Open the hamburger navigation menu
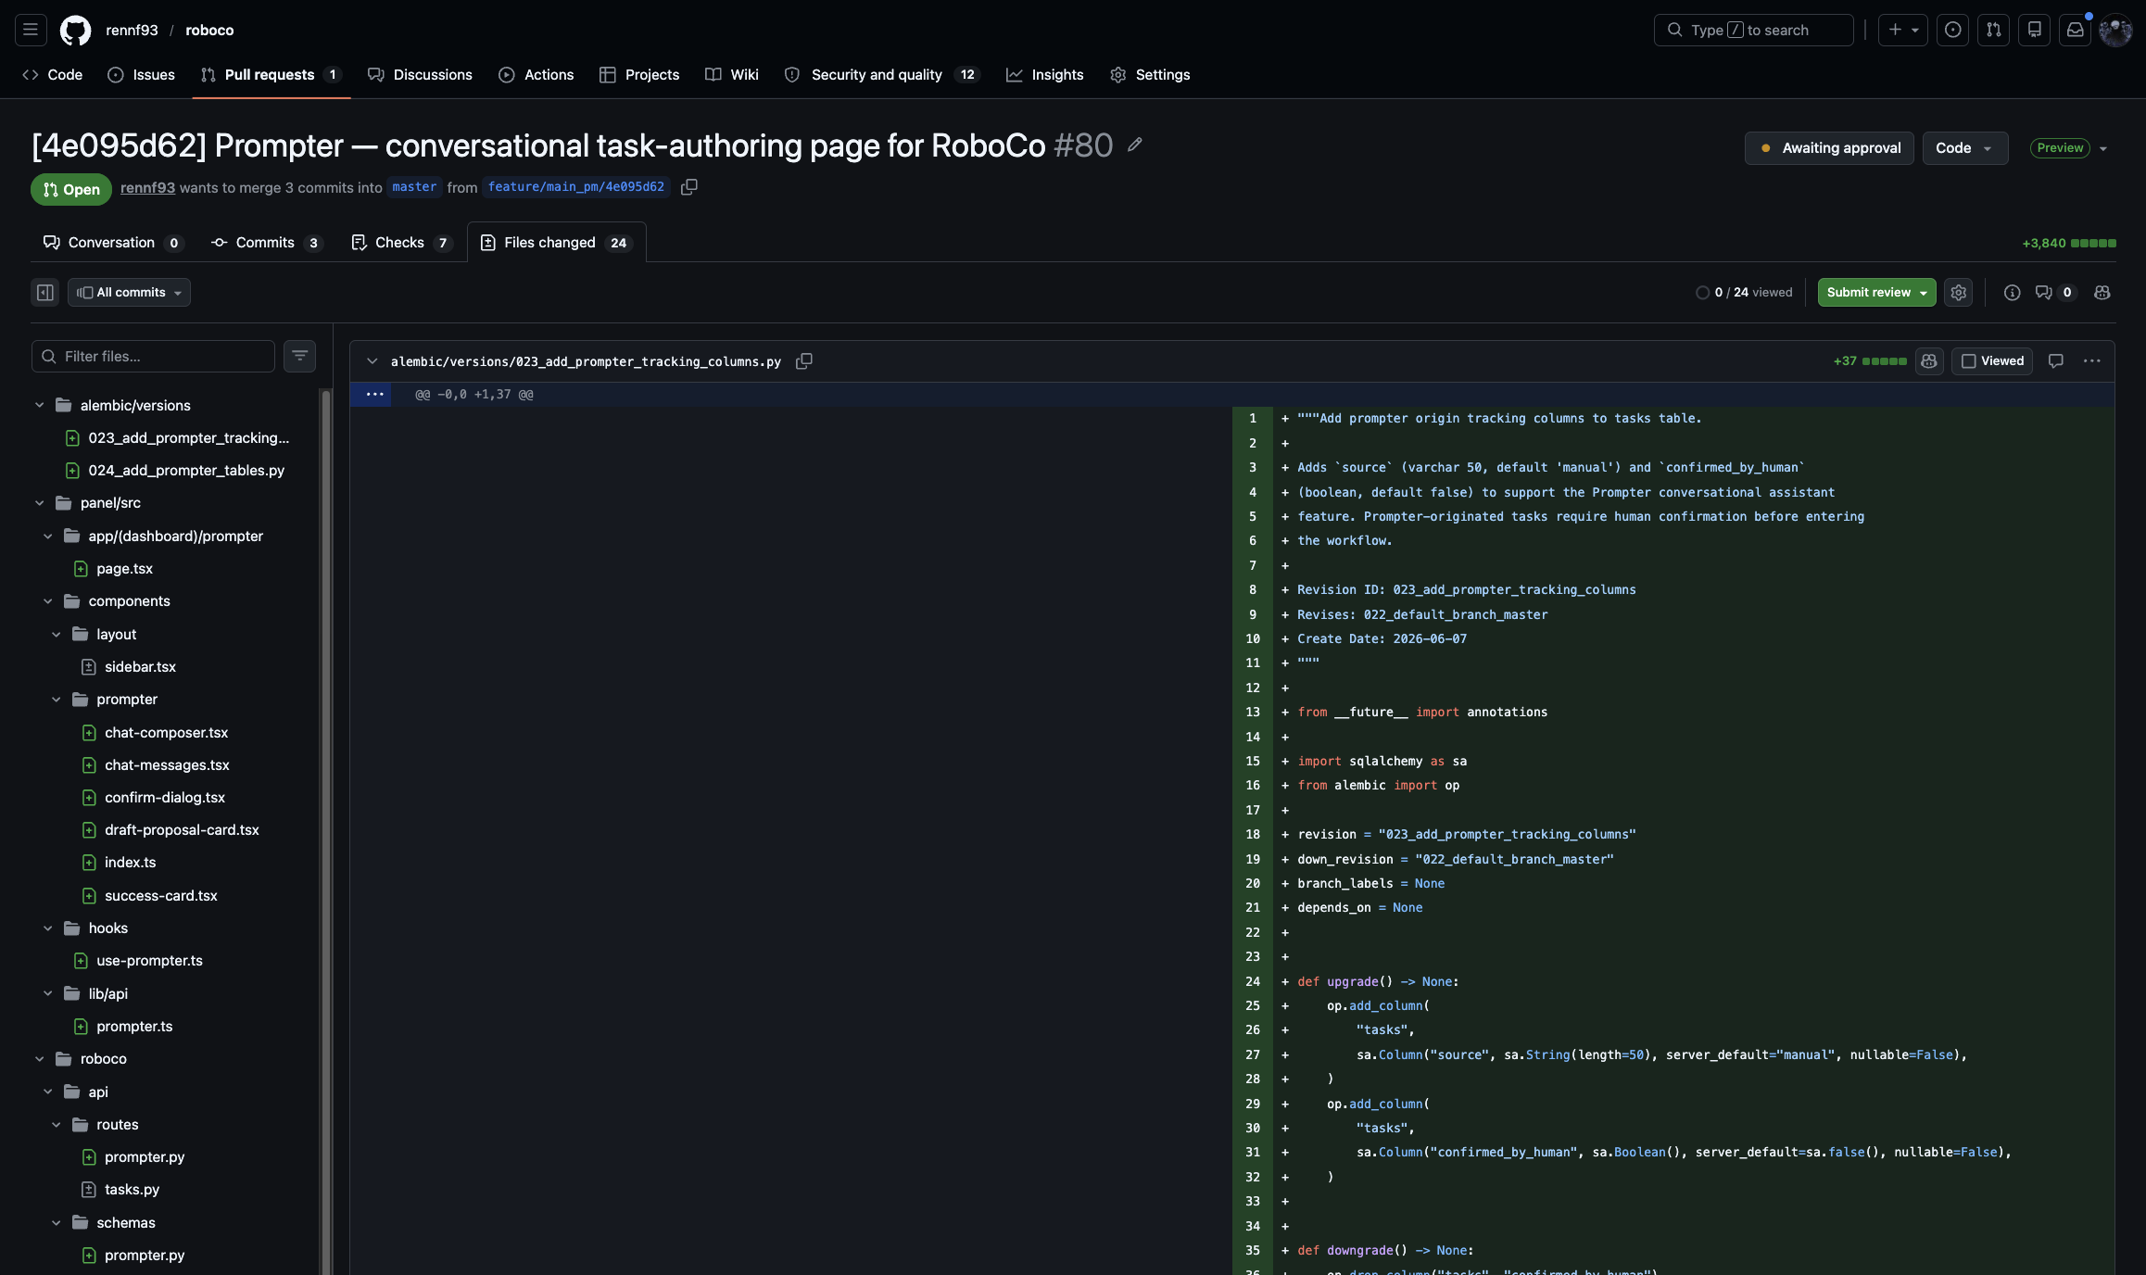This screenshot has width=2146, height=1275. click(x=31, y=30)
